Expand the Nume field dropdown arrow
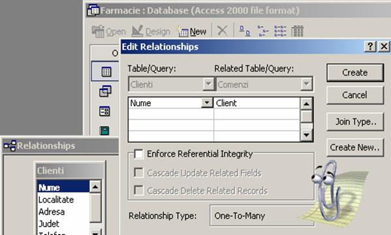Viewport: 391px width, 235px height. (x=207, y=102)
